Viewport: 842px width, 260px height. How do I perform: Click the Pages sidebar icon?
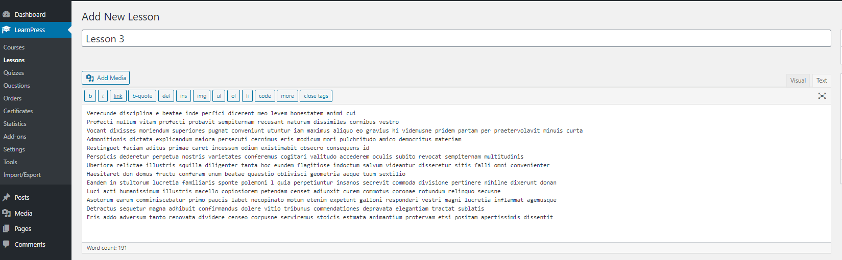click(6, 228)
